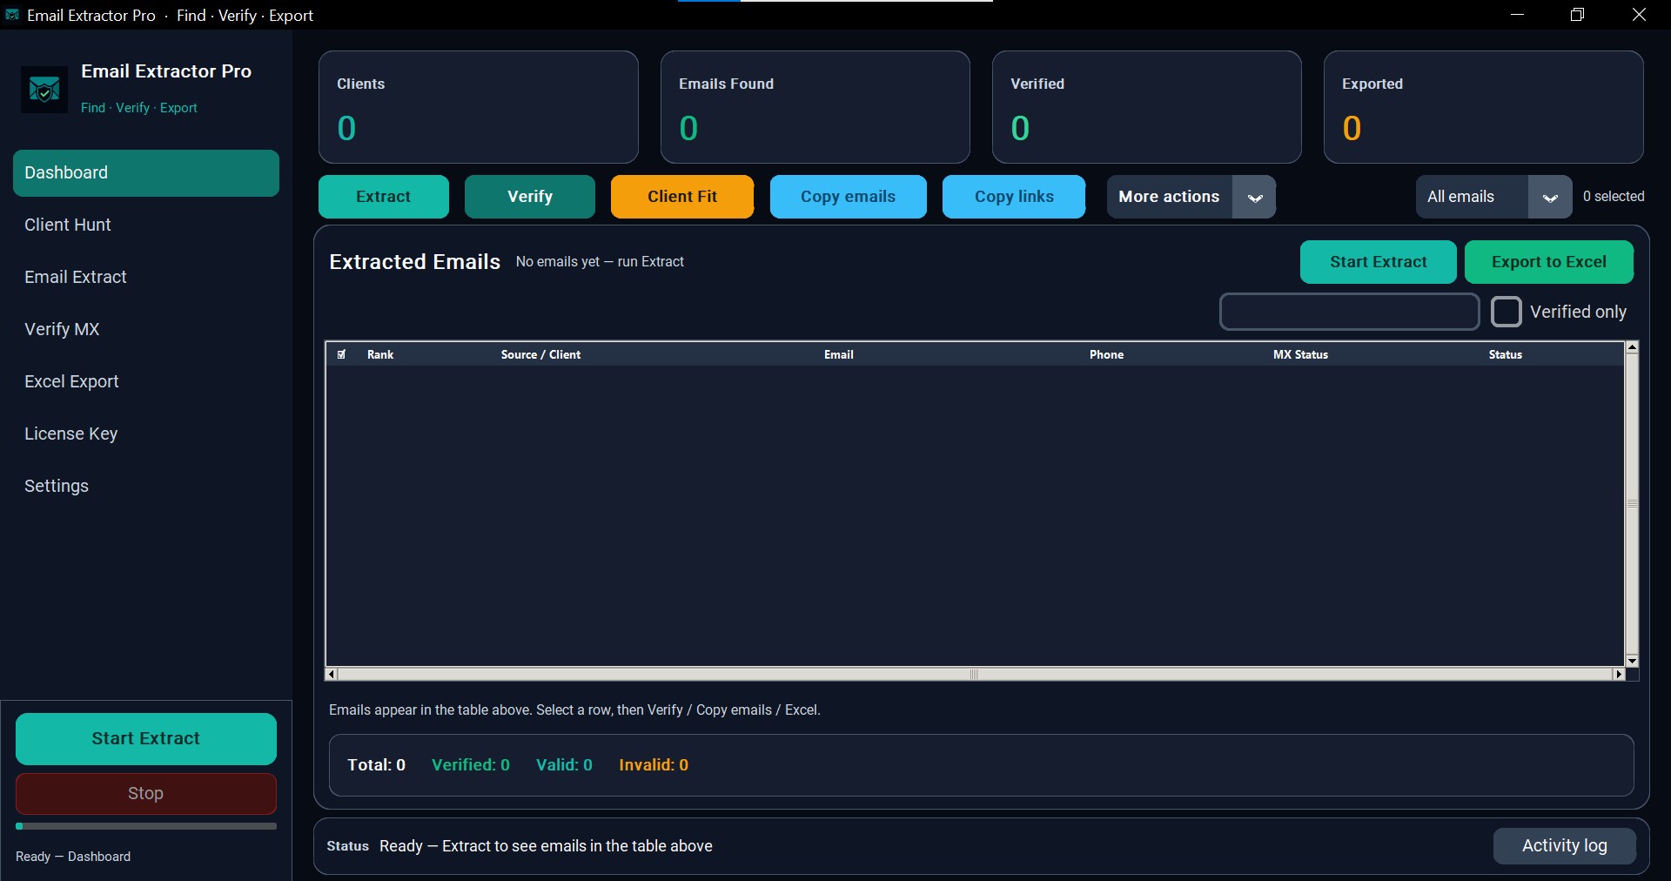Click the title bar app icon
Image resolution: width=1671 pixels, height=881 pixels.
click(x=12, y=15)
